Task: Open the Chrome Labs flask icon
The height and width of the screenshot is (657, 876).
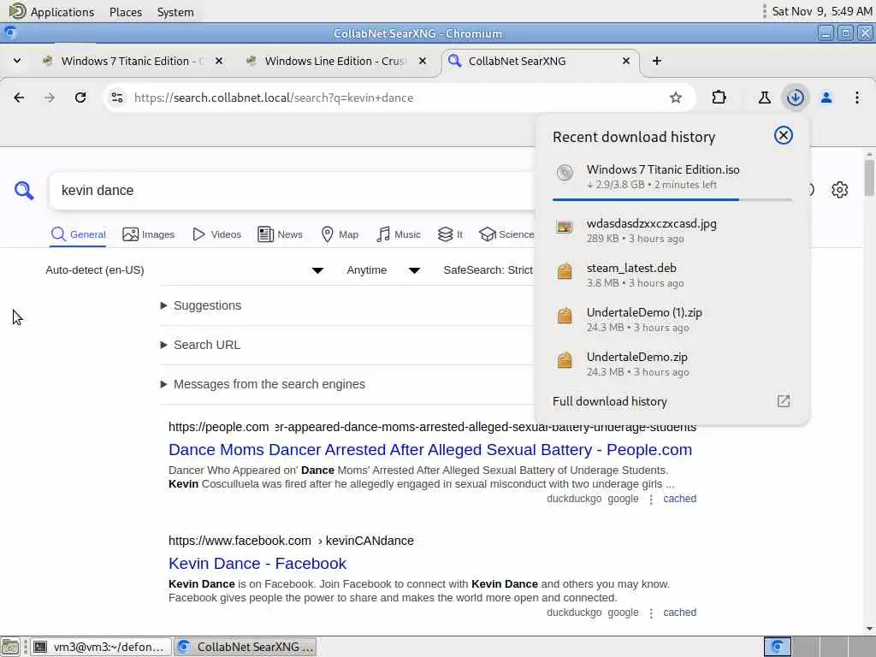Action: pos(764,98)
